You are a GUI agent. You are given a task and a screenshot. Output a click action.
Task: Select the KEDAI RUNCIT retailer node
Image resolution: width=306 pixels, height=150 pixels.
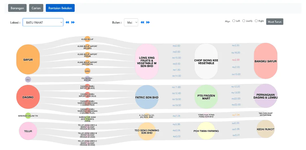(x=266, y=129)
